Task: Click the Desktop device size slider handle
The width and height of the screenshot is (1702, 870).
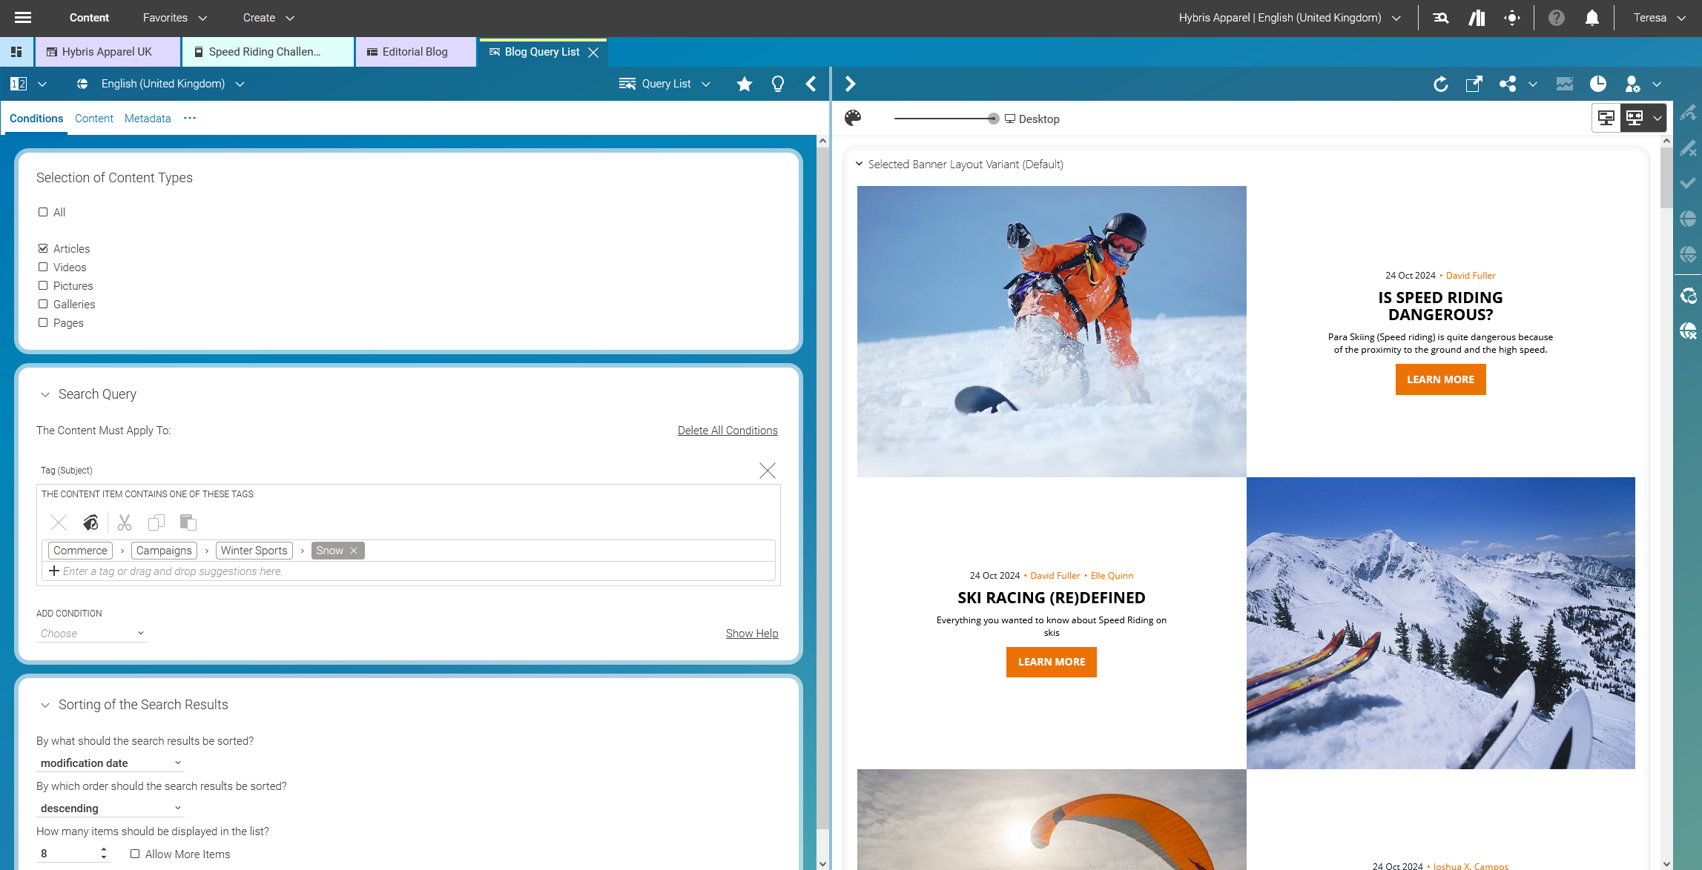Action: point(993,119)
